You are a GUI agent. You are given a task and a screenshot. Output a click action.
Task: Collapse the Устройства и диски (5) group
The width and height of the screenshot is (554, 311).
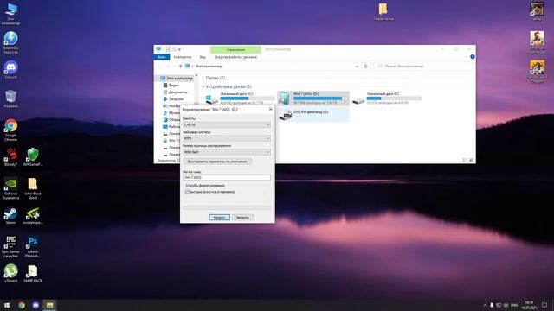tap(203, 86)
